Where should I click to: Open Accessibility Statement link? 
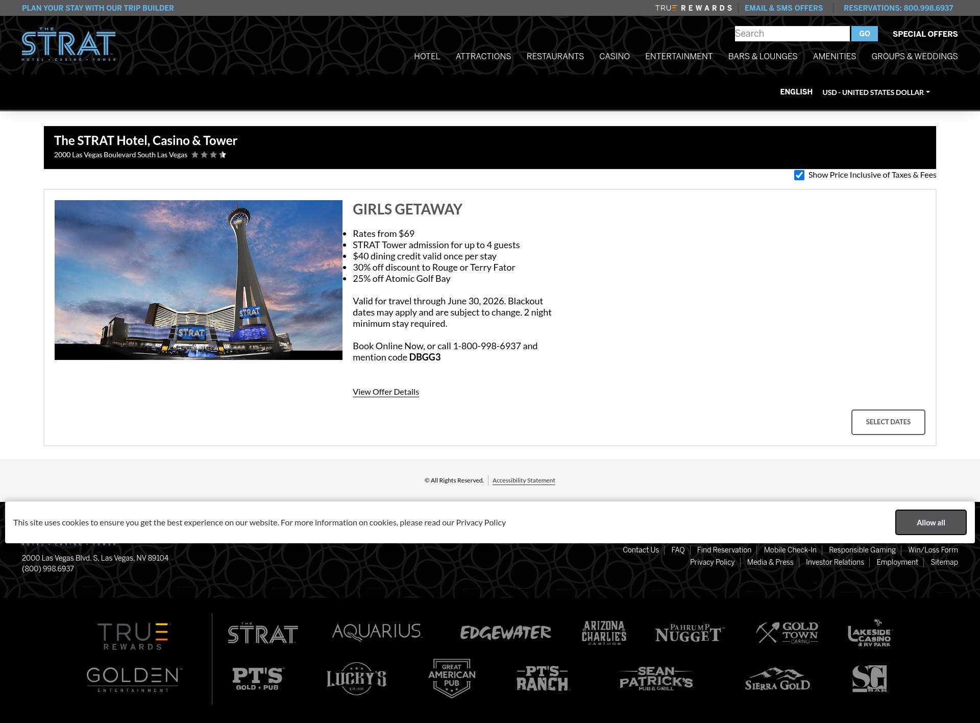coord(524,480)
